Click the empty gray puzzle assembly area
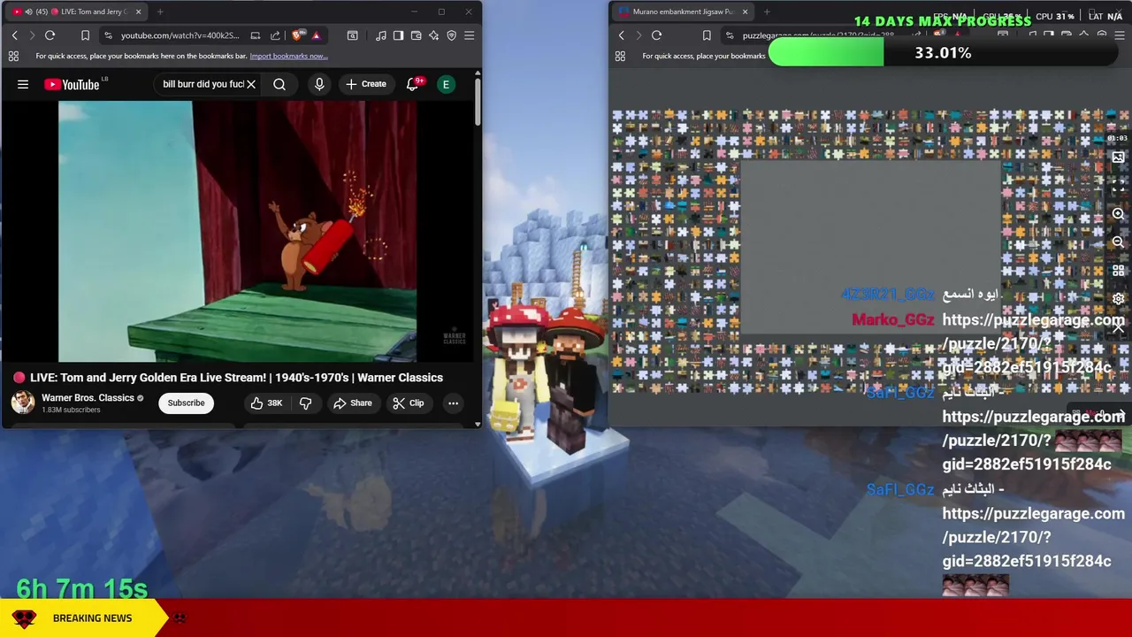The height and width of the screenshot is (637, 1132). click(x=869, y=248)
